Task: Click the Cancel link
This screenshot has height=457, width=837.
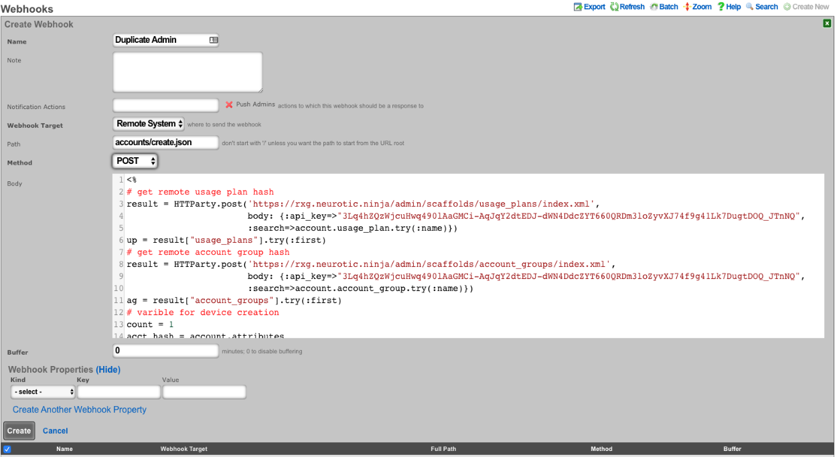Action: 56,431
